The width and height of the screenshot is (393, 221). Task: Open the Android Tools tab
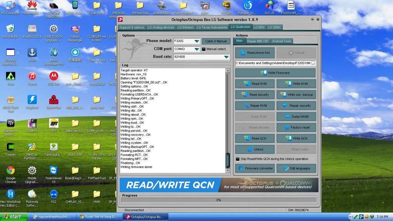tap(281, 41)
